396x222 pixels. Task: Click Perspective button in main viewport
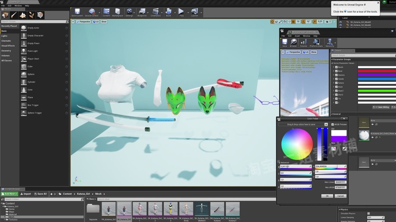pos(83,22)
